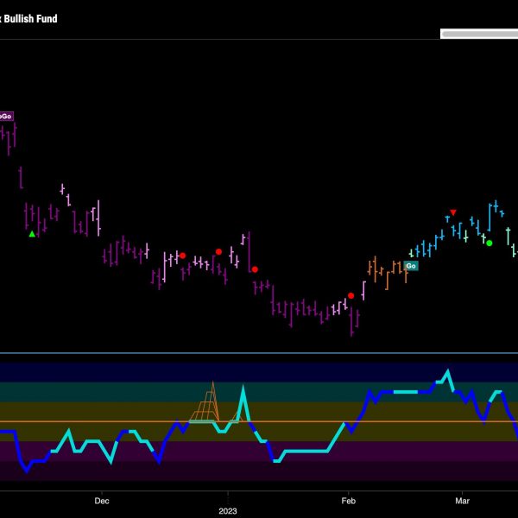This screenshot has width=518, height=518.
Task: Click the "Mar" axis label
Action: pyautogui.click(x=462, y=501)
